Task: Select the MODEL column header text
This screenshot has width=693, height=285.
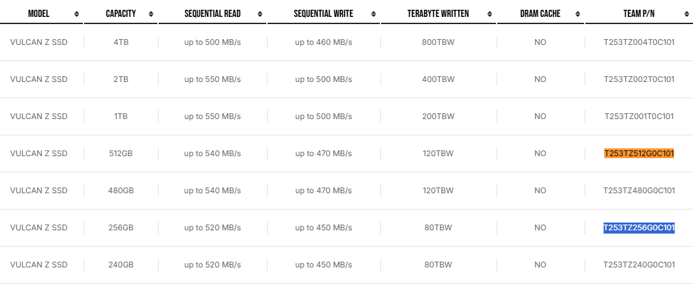Action: [39, 14]
